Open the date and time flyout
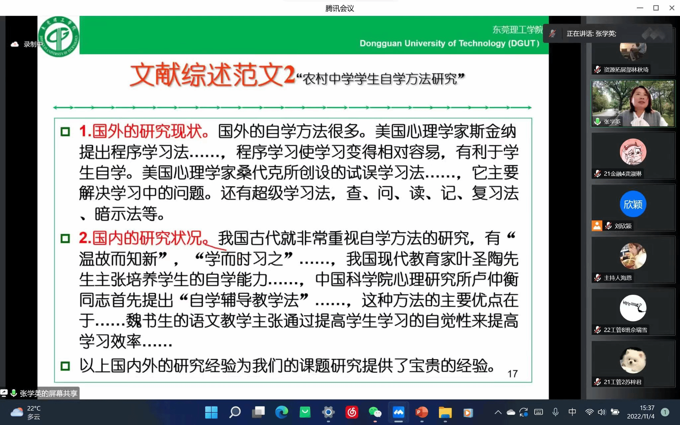 click(640, 412)
